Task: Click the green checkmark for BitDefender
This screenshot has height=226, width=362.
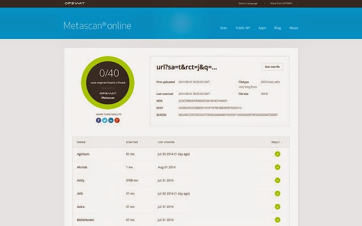Action: click(278, 220)
